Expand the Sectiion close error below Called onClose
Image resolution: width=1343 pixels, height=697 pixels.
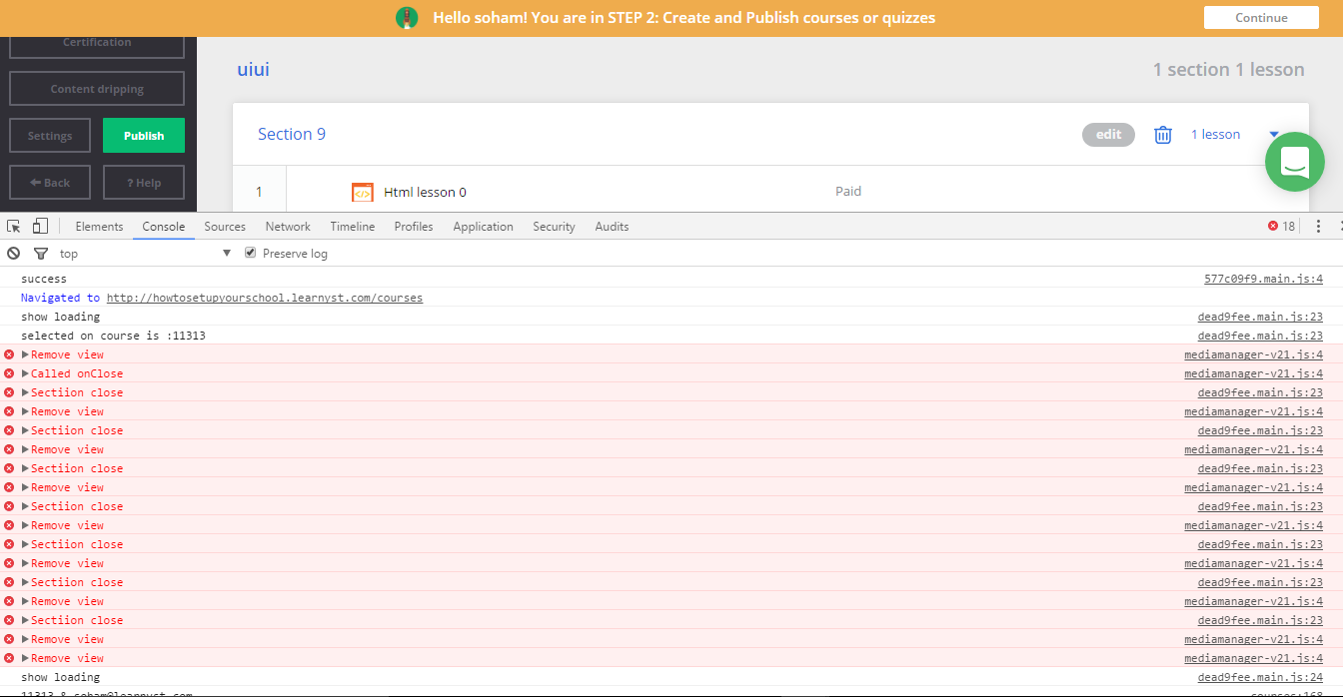pyautogui.click(x=26, y=392)
